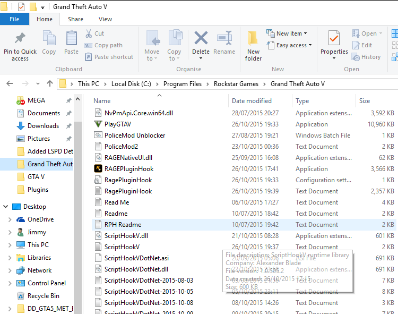
Task: Click the navigation pane scroll-up arrow
Action: tap(78, 99)
